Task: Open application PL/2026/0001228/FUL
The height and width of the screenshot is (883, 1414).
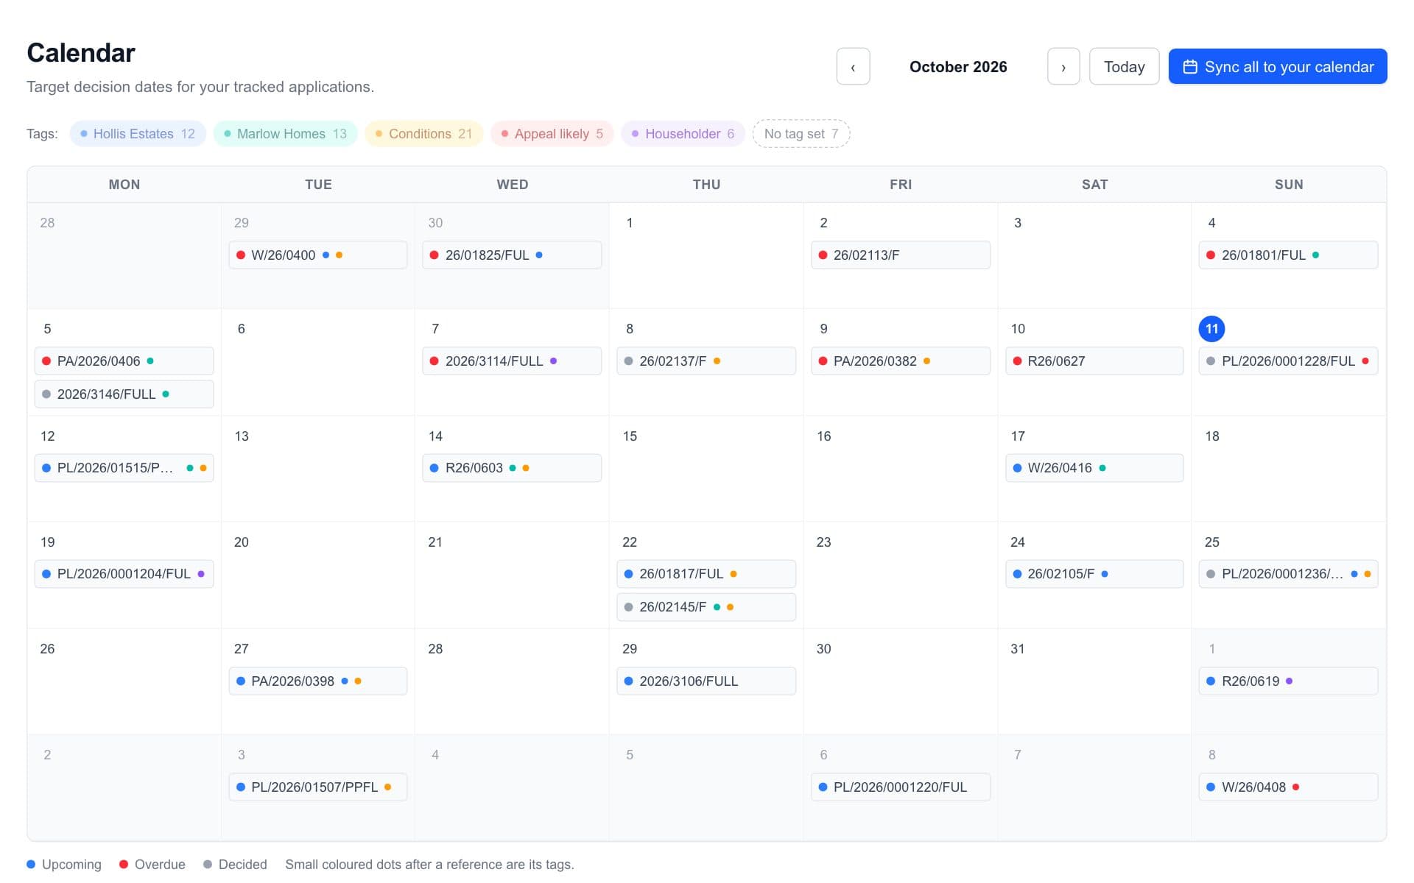Action: 1288,361
